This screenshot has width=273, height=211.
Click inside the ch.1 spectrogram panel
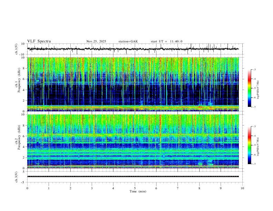coord(133,84)
